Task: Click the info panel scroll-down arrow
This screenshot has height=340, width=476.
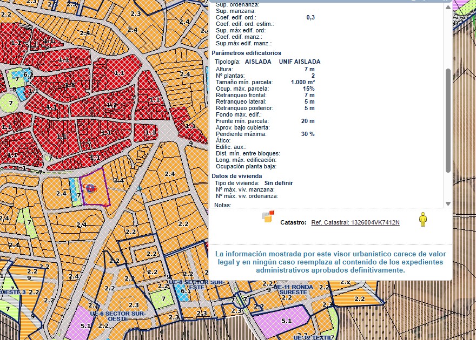Action: pos(447,203)
